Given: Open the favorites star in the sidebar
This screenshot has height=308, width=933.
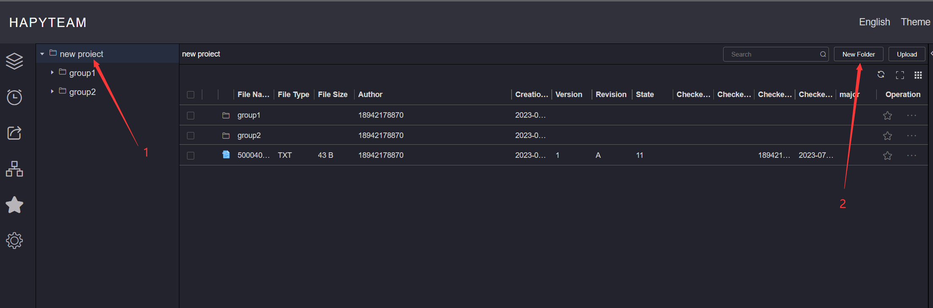Looking at the screenshot, I should [14, 205].
